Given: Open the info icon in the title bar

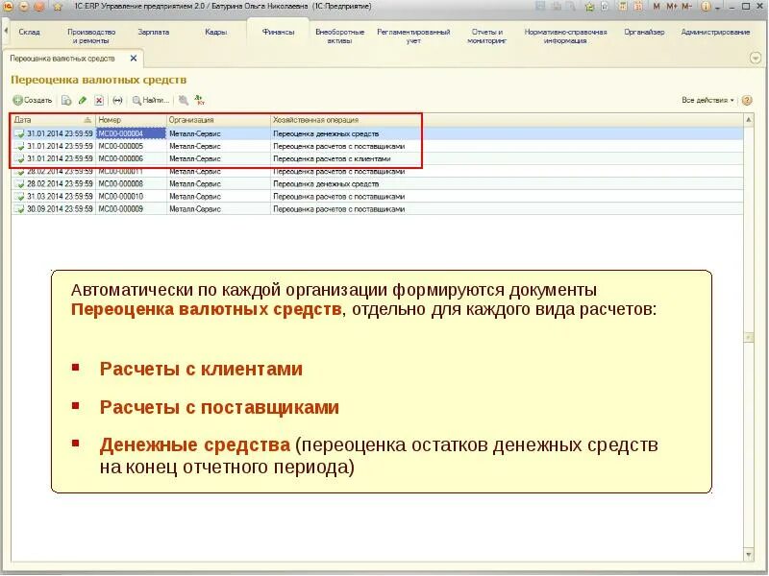Looking at the screenshot, I should point(706,7).
